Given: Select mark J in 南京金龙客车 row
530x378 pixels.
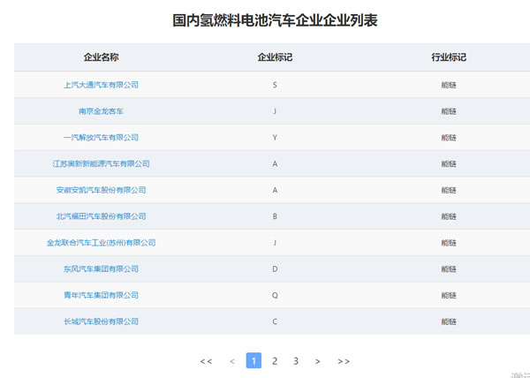Looking at the screenshot, I should (x=275, y=111).
